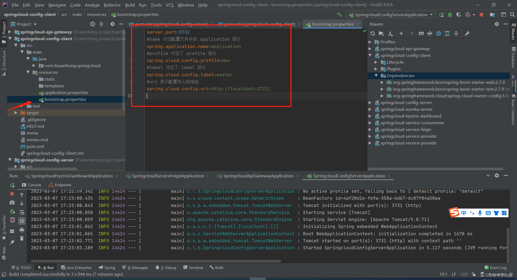Viewport: 517px width, 280px height.
Task: Click Download Sources icon in Maven panel
Action: [390, 33]
